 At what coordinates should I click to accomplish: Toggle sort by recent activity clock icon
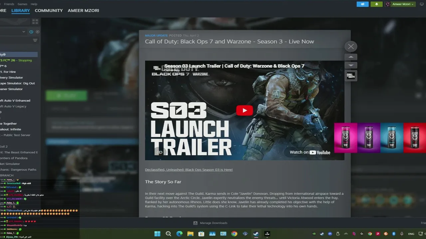click(31, 32)
